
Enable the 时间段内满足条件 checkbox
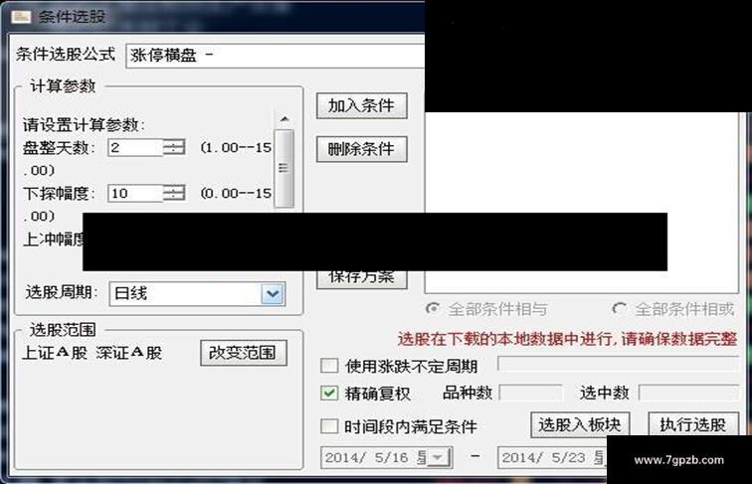pos(329,425)
